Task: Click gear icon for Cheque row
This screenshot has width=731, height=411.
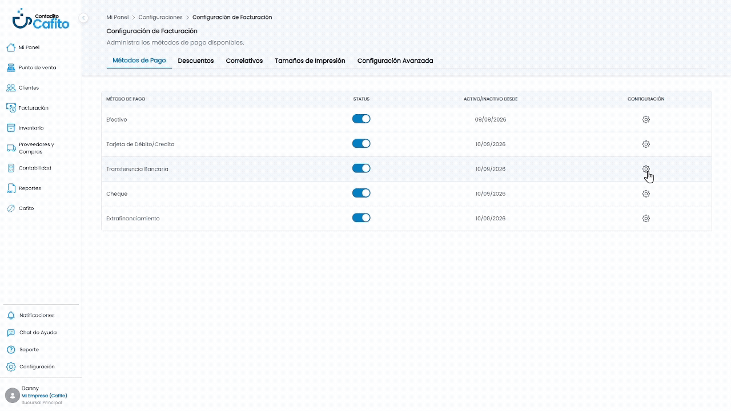Action: (x=646, y=194)
